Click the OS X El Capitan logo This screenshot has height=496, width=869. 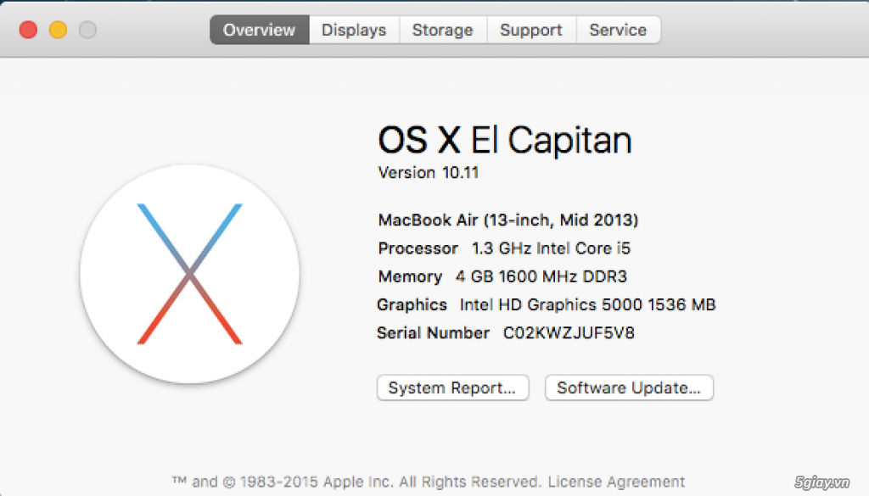(189, 273)
